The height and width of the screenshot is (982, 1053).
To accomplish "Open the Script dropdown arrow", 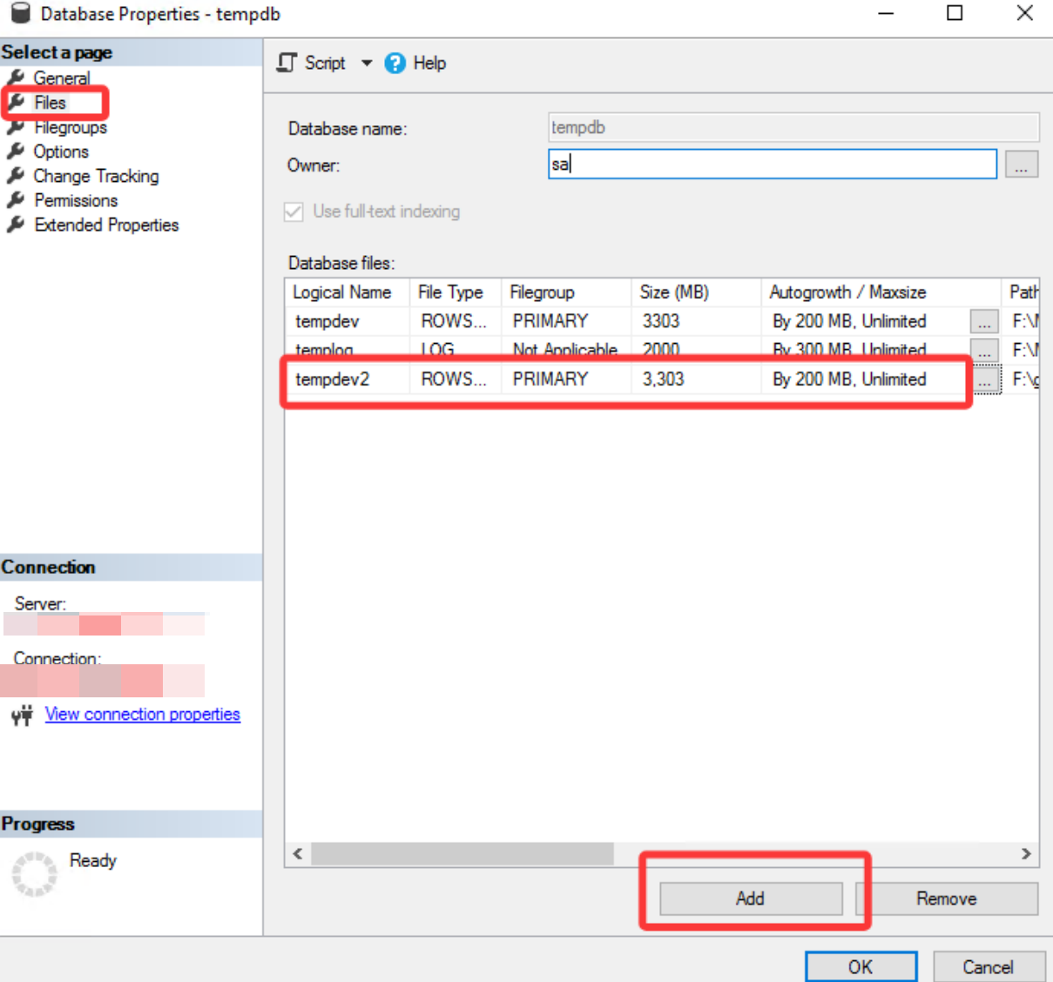I will point(367,63).
